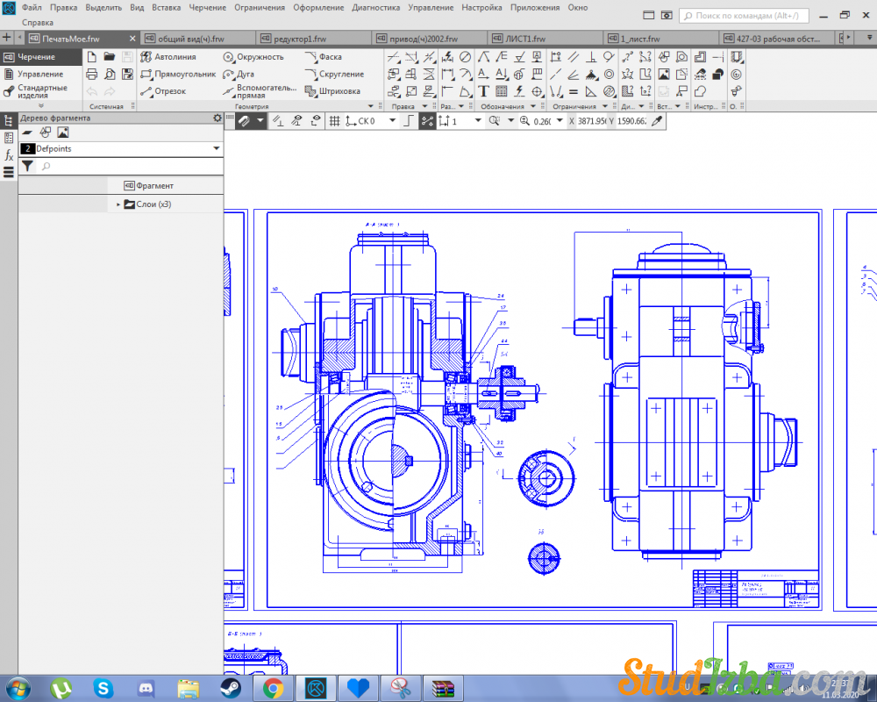Open the Оформление menu

[x=318, y=7]
